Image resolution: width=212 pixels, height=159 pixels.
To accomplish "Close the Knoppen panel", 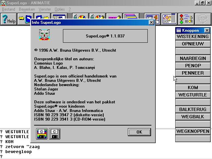I will coord(207,30).
